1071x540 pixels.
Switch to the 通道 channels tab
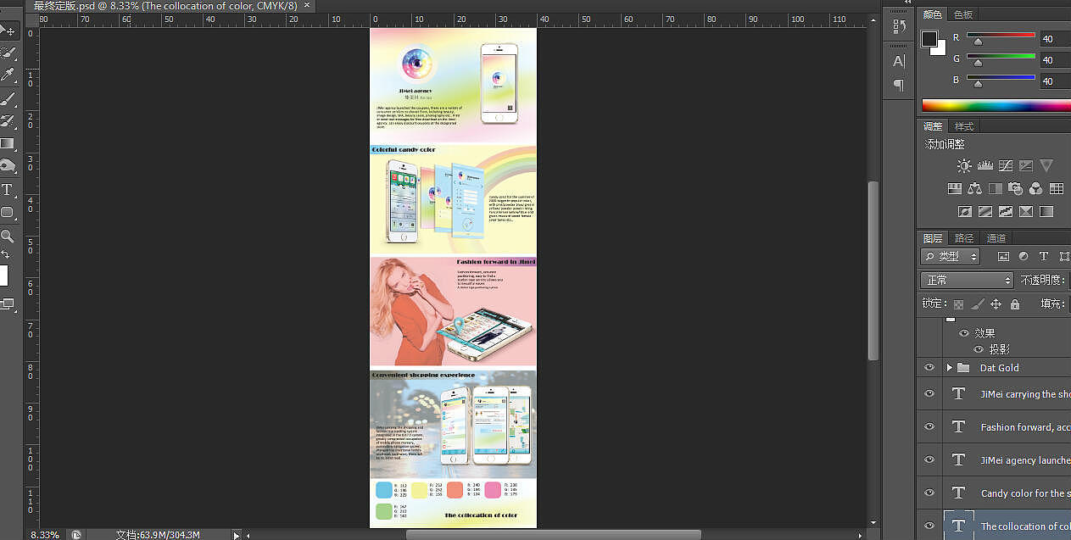(x=996, y=238)
